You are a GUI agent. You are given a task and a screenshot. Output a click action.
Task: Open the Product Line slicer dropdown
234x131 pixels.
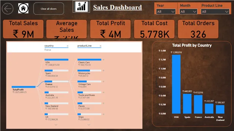[215, 12]
